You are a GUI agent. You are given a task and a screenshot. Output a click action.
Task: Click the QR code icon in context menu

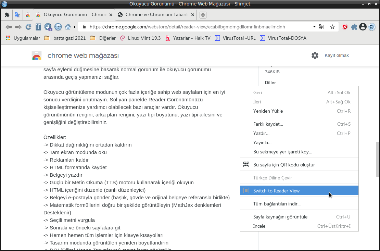(x=246, y=165)
